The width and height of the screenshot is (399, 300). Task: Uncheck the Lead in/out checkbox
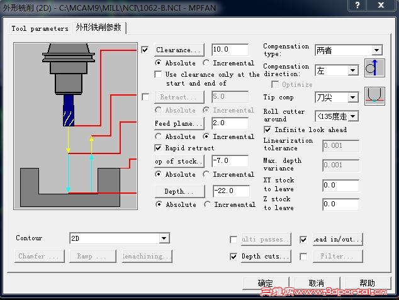(303, 240)
